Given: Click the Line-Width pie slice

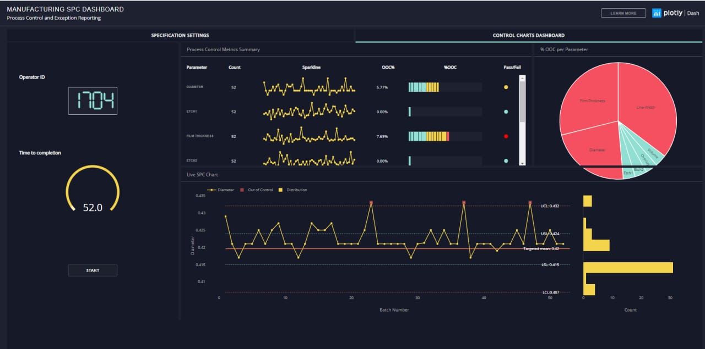Looking at the screenshot, I should tap(646, 107).
